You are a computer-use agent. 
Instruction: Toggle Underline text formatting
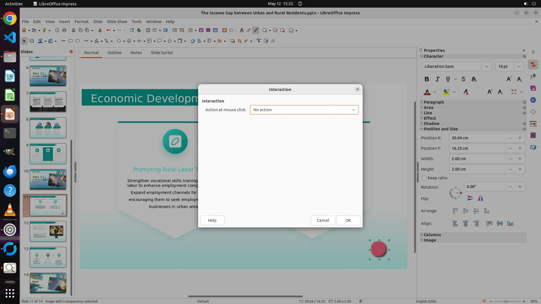click(448, 79)
